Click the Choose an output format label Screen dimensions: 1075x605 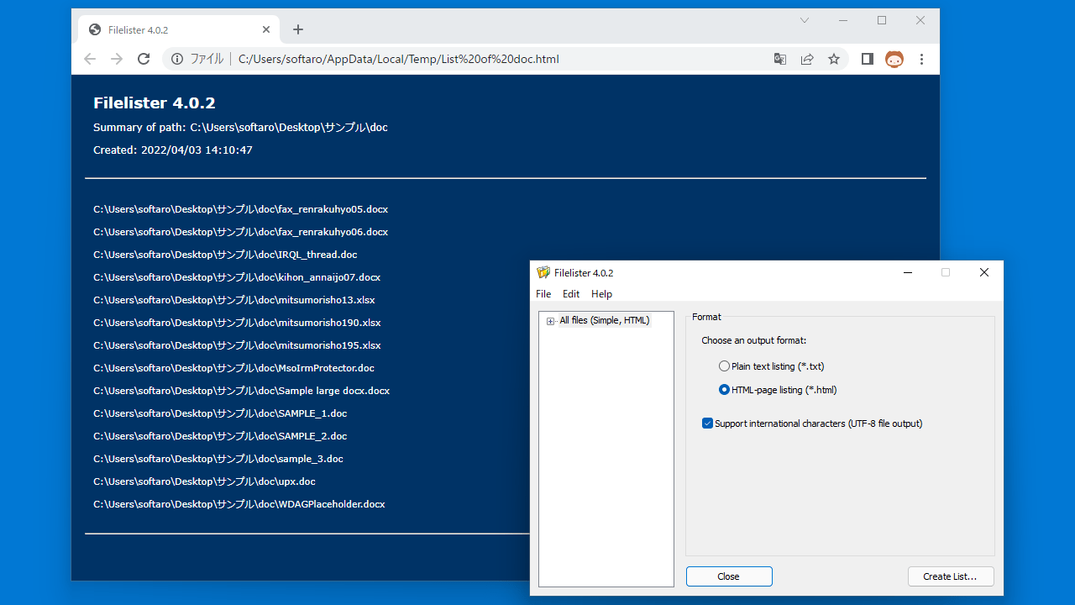tap(754, 340)
